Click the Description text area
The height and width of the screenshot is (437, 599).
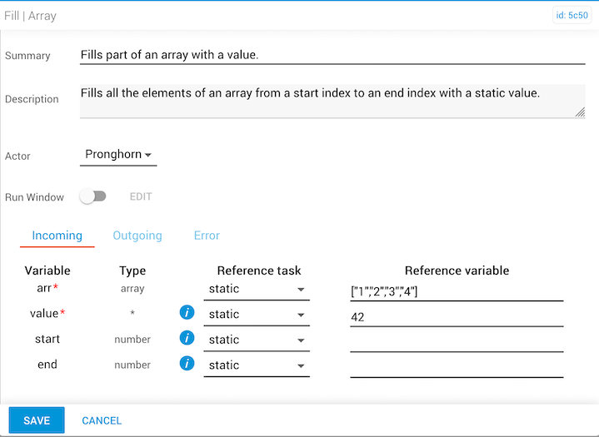332,100
